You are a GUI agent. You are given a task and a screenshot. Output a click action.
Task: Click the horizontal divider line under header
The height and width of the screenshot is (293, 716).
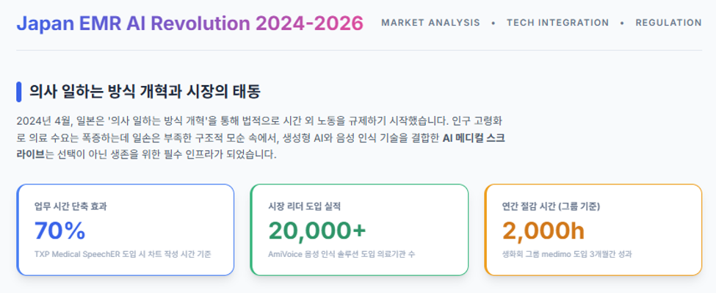(x=359, y=50)
